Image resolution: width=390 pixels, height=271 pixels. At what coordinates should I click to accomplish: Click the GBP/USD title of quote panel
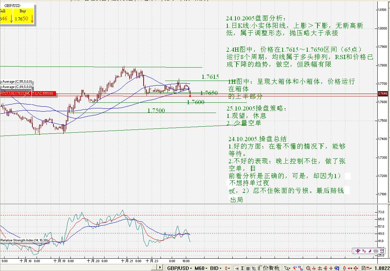tap(12, 6)
